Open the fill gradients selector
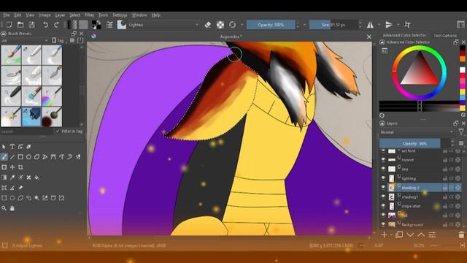Viewport: 467px width, 263px height. pos(72,25)
